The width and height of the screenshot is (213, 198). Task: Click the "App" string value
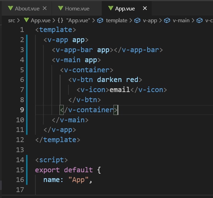(78, 180)
